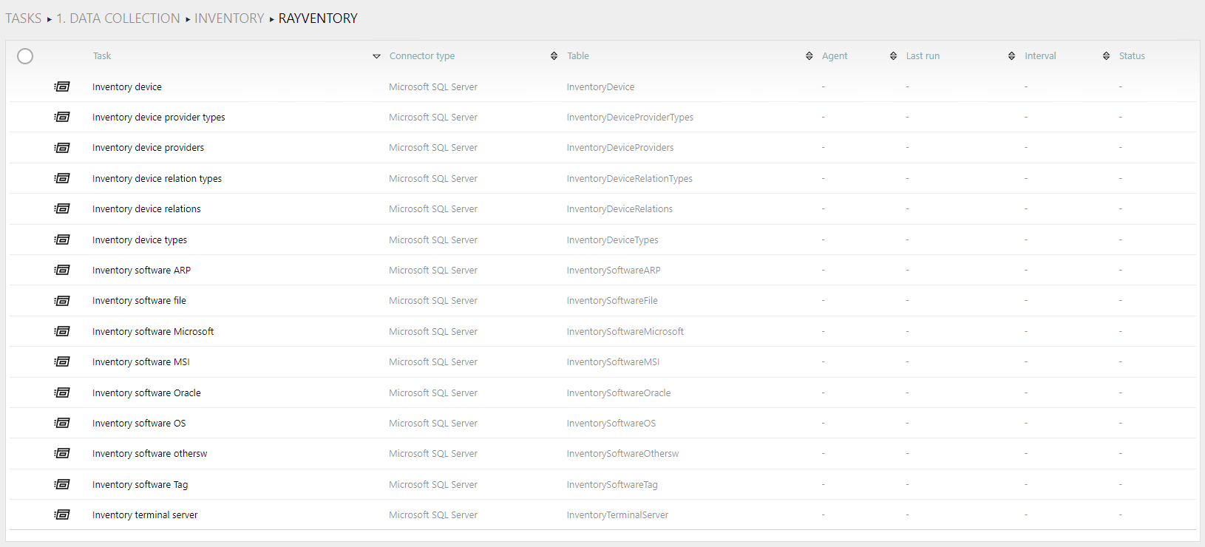
Task: Click the InventoryTerminalServer table cell
Action: [617, 514]
